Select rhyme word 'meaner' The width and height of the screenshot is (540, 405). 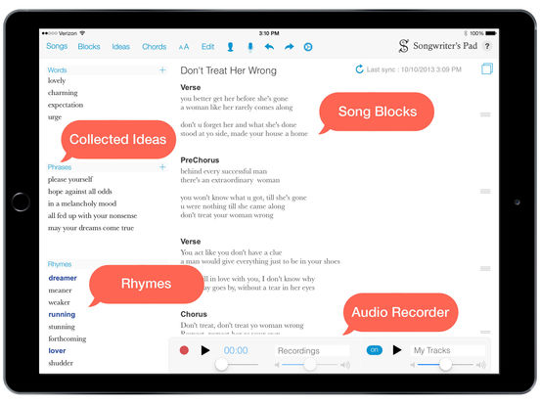click(61, 291)
